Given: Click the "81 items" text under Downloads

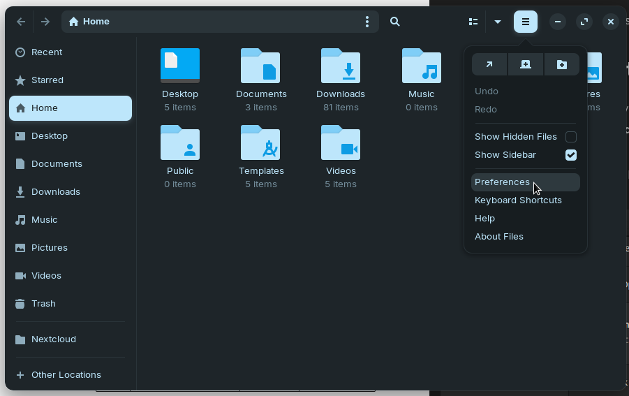Looking at the screenshot, I should pos(341,108).
